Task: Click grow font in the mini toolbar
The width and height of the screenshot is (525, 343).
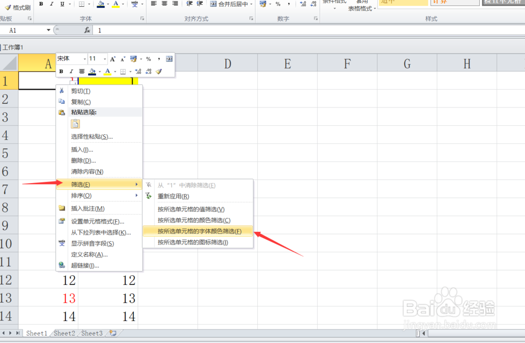Action: tap(113, 59)
